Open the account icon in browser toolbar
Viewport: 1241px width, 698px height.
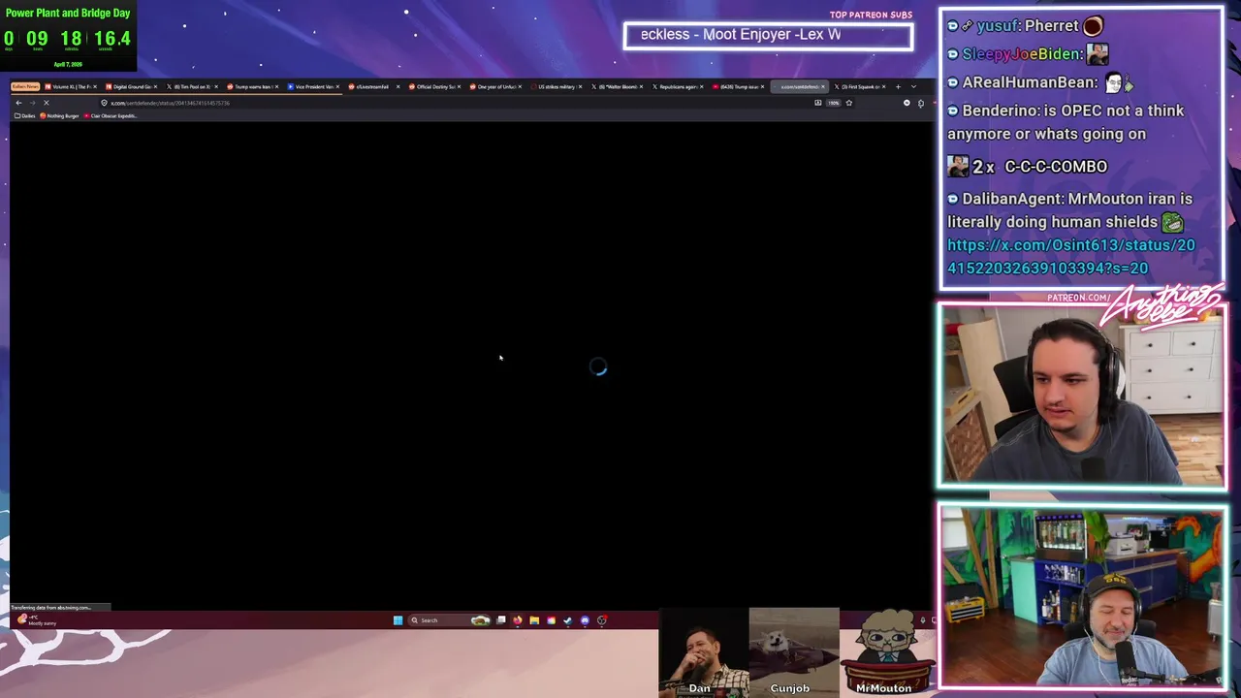pos(907,103)
